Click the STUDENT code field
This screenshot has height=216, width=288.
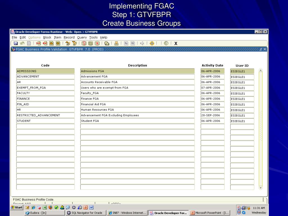(x=45, y=121)
